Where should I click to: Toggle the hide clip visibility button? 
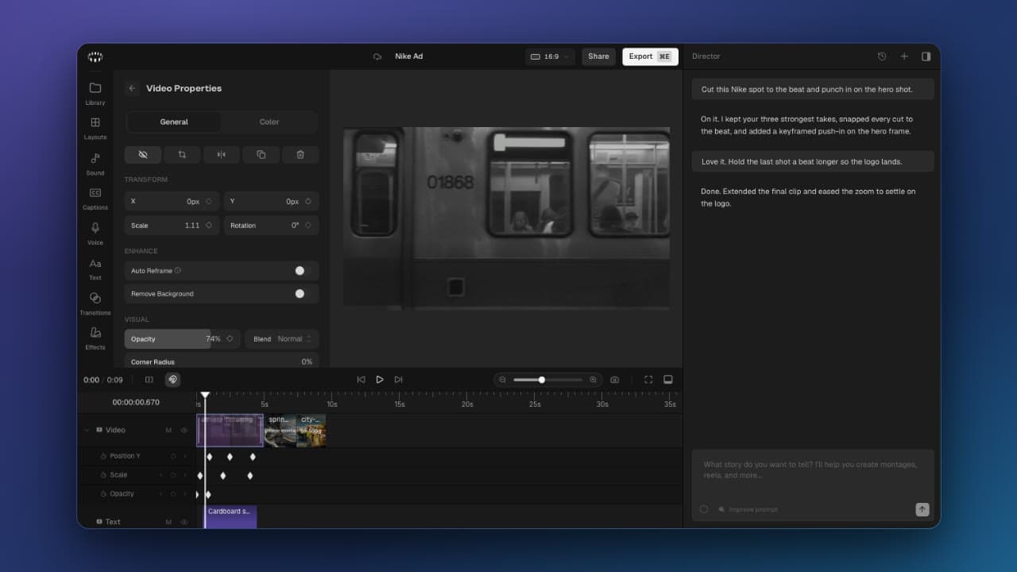tap(143, 154)
